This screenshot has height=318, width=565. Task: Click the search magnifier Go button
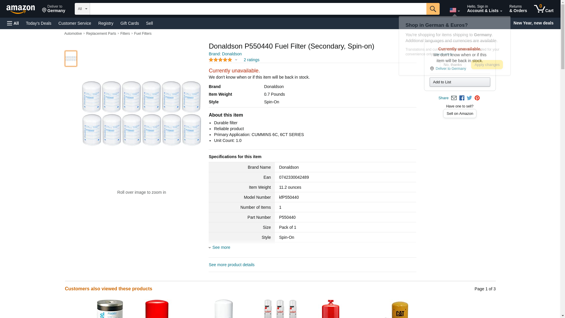433,9
